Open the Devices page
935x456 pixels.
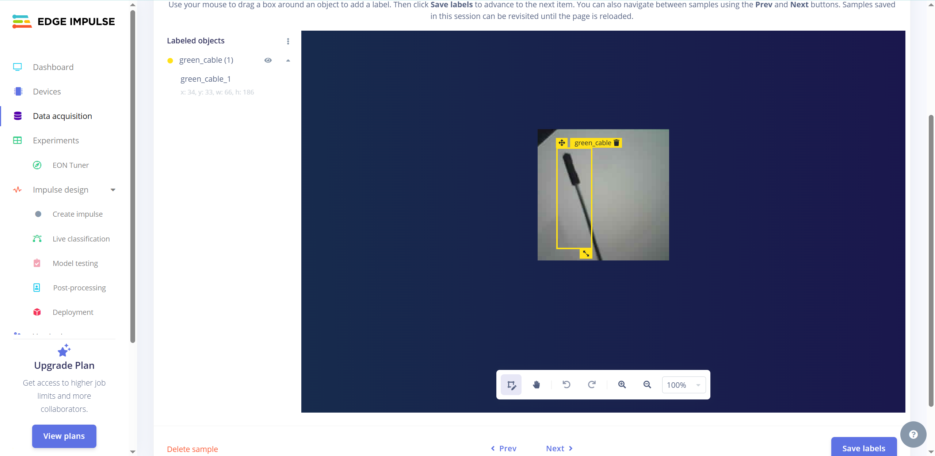[x=47, y=92]
